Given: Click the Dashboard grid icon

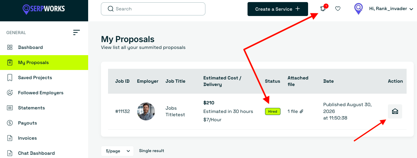Looking at the screenshot, I should (10, 47).
